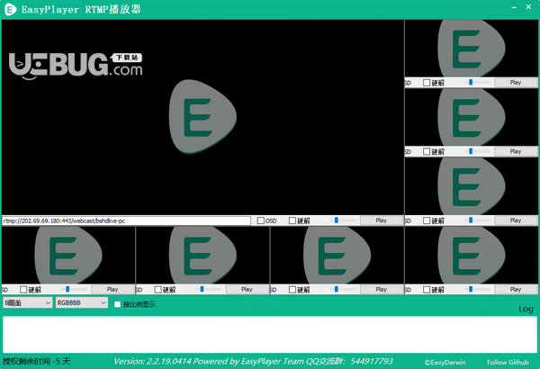Click Play in the top right-column pane
The image size is (540, 369).
516,82
